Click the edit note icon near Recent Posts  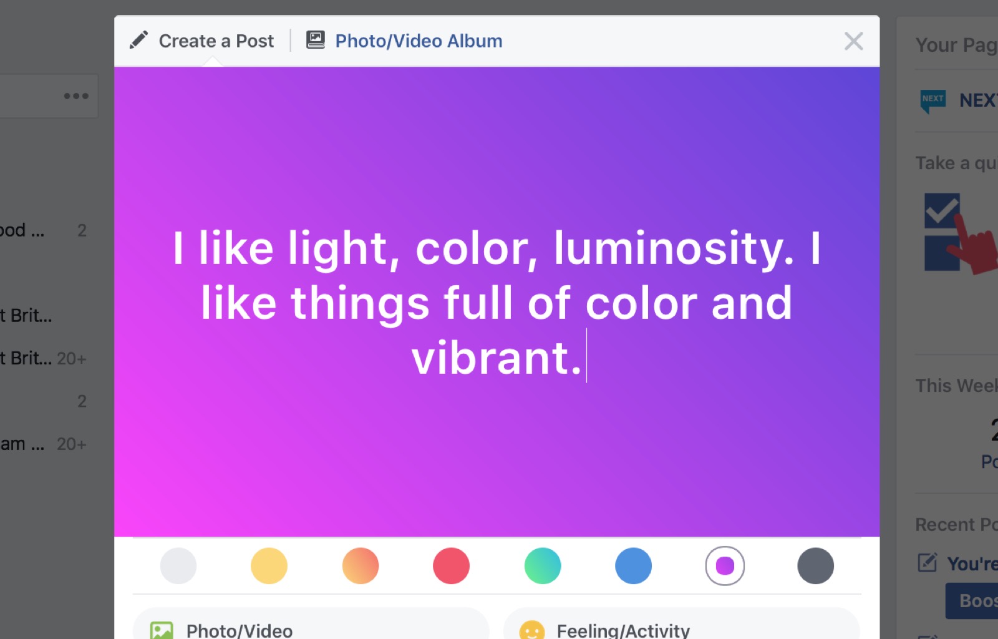928,563
